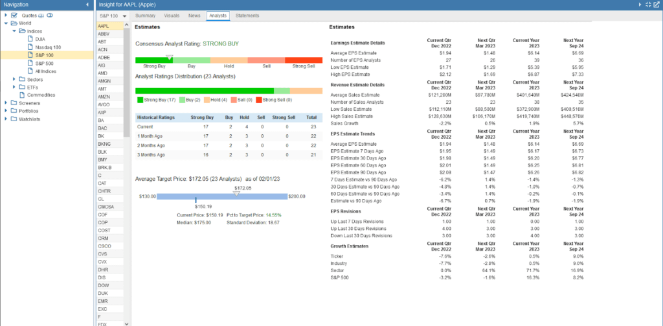Click the Strong Buy (17) legend swatch
This screenshot has height=326, width=663.
(140, 100)
